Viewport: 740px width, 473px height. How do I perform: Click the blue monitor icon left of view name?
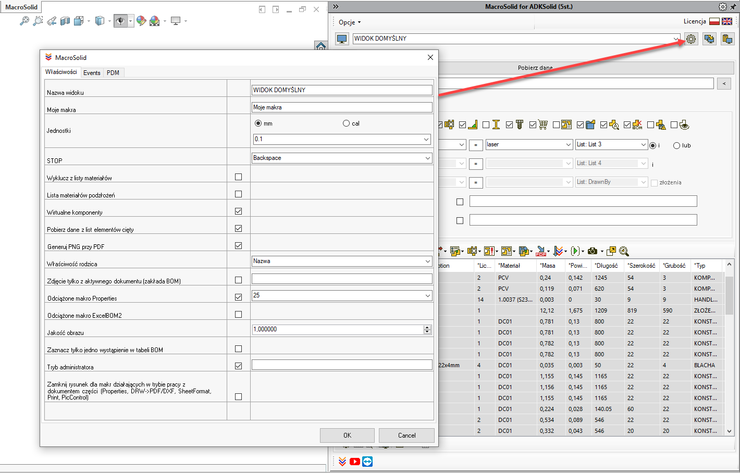point(342,39)
